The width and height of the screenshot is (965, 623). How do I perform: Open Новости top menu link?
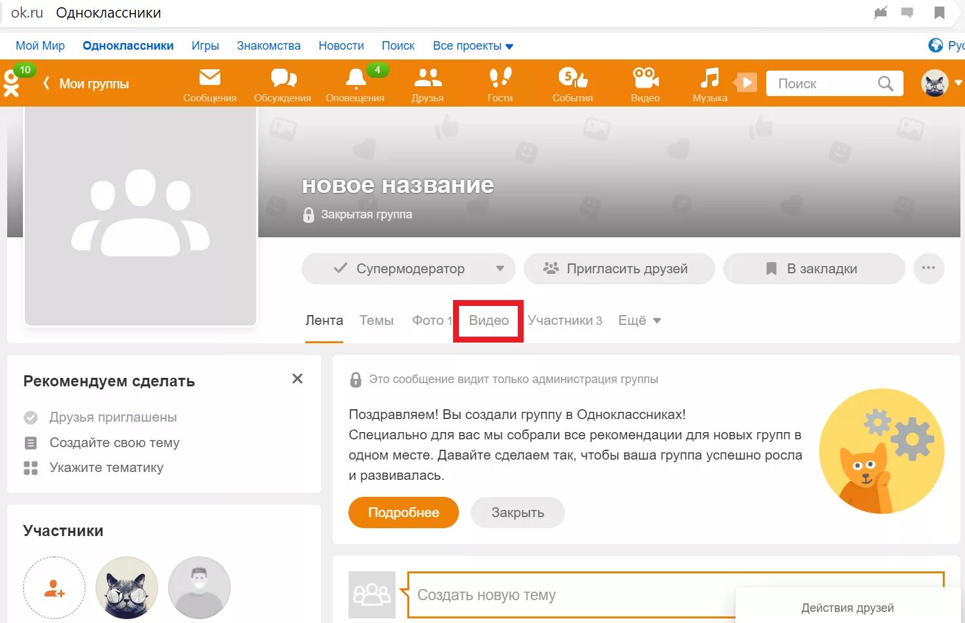tap(341, 46)
